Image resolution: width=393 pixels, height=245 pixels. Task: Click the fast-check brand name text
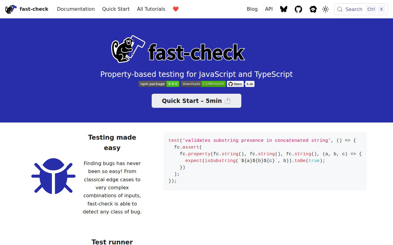pyautogui.click(x=34, y=9)
